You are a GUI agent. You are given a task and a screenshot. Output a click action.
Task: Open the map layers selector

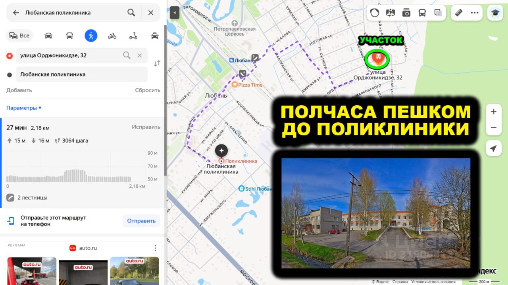438,13
